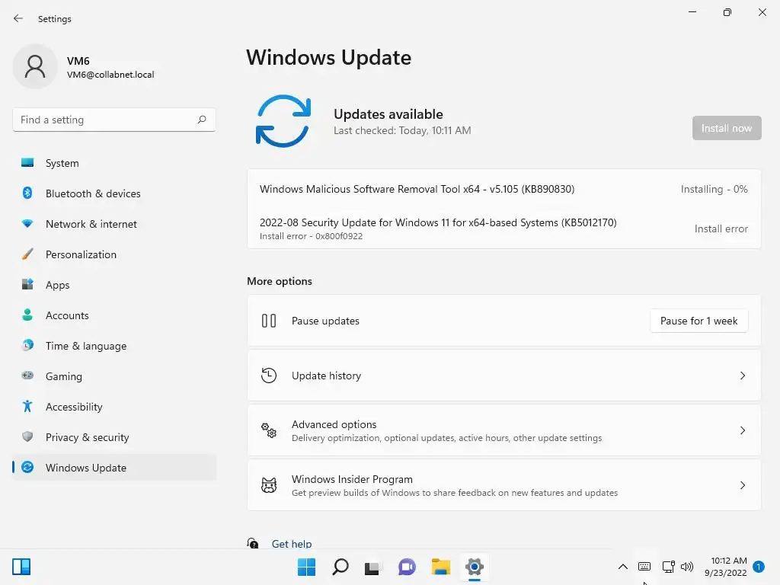Click the 'Installing - 0%' status
The height and width of the screenshot is (585, 780).
point(714,189)
